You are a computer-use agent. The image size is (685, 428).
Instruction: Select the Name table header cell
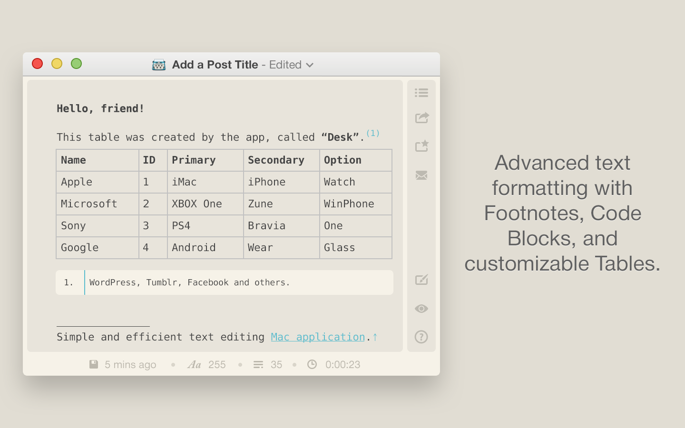coord(98,160)
